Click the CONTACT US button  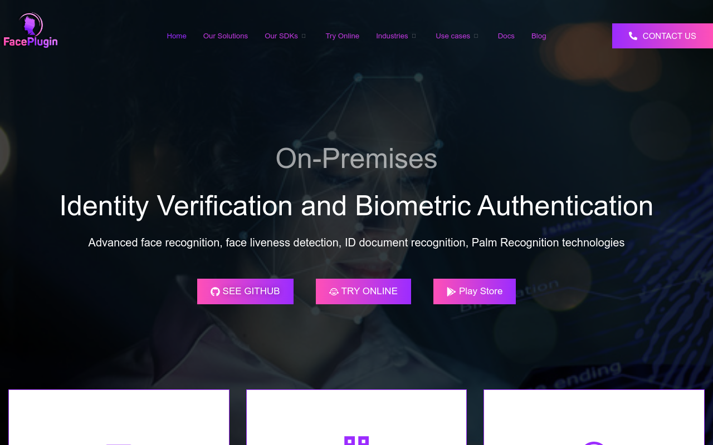(x=662, y=36)
